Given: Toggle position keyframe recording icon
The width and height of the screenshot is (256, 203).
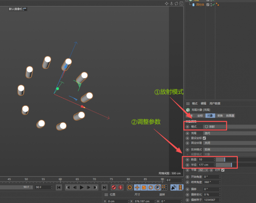Looking at the screenshot, I should click(137, 188).
